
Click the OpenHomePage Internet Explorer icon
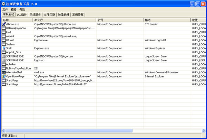(x=4, y=76)
